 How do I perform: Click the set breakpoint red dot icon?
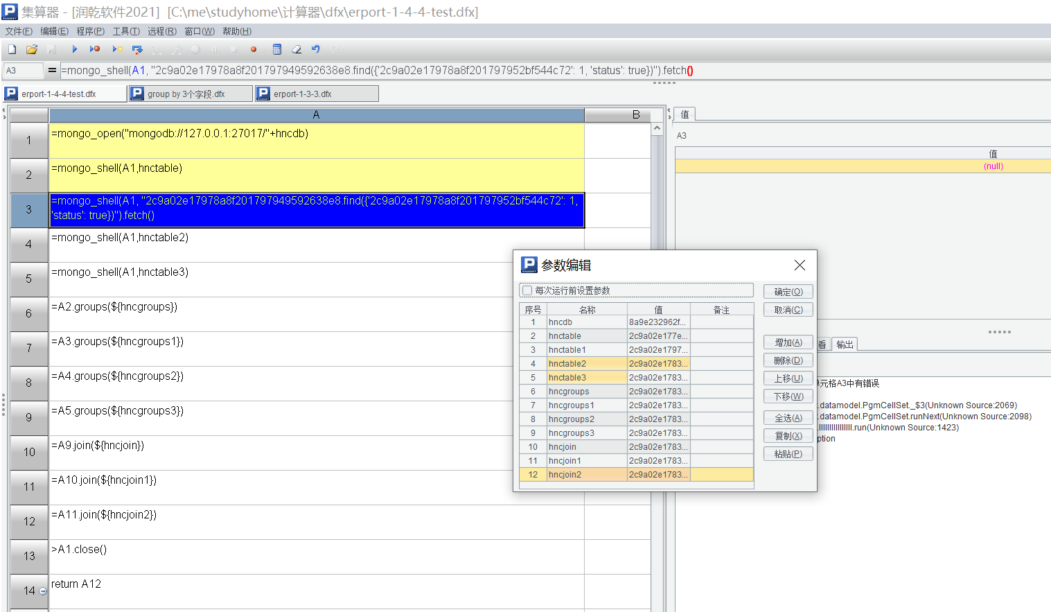[x=254, y=49]
